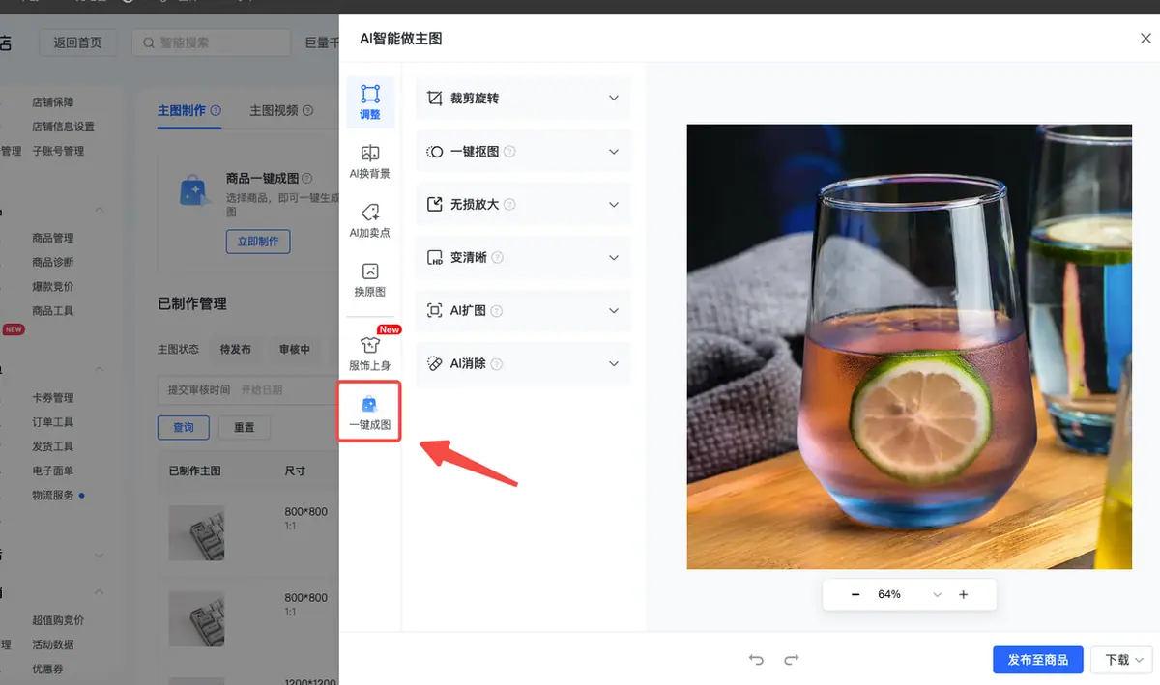The image size is (1160, 685).
Task: Open the 下载 download dropdown
Action: click(x=1120, y=660)
